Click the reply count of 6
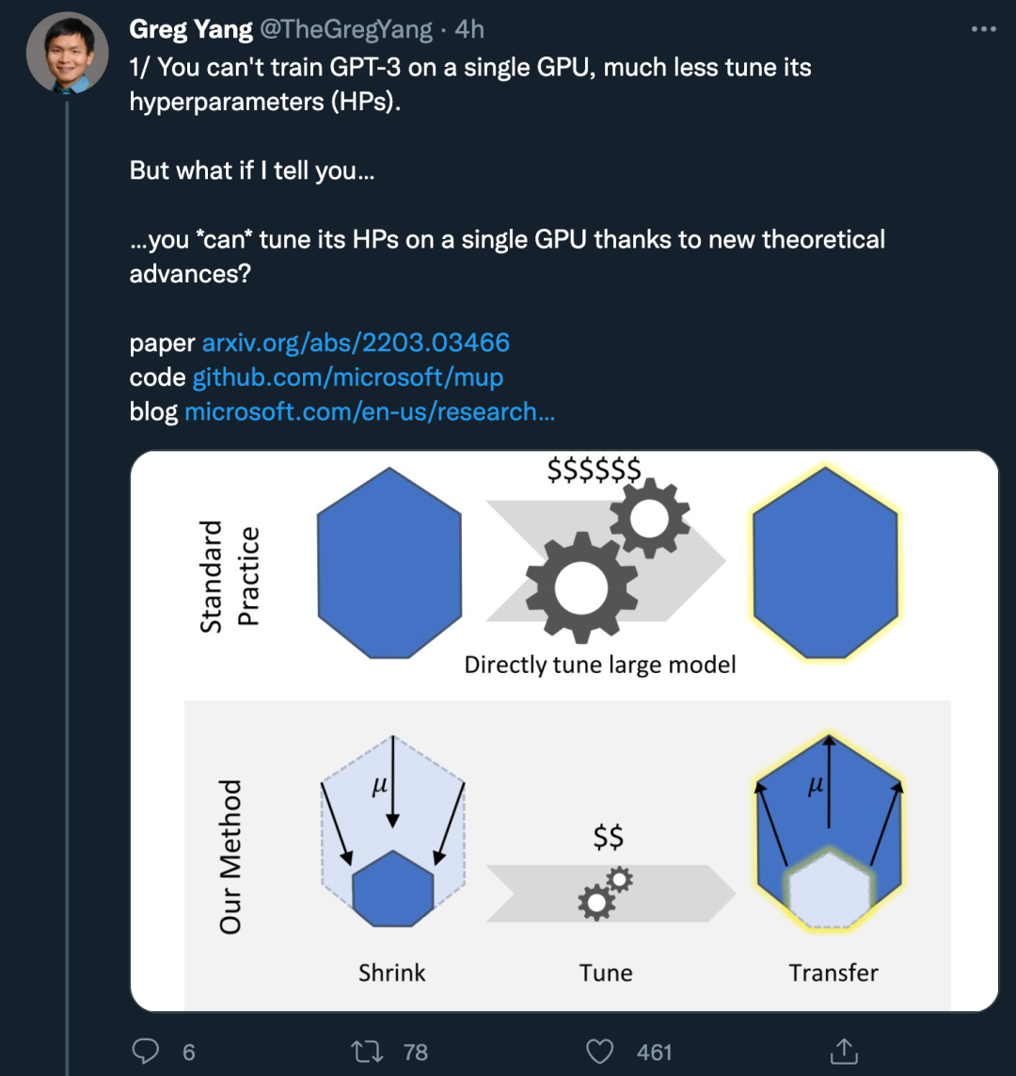Image resolution: width=1016 pixels, height=1076 pixels. [188, 1052]
